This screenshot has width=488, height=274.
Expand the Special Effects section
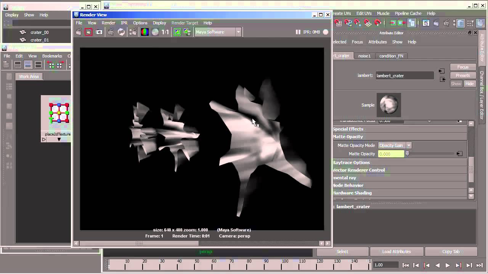(400, 129)
